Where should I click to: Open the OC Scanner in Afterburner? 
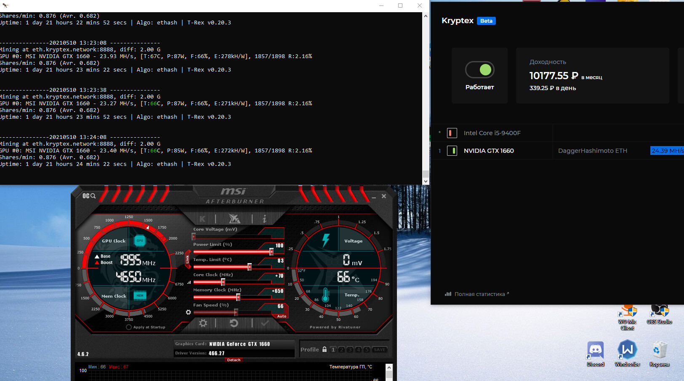[89, 196]
